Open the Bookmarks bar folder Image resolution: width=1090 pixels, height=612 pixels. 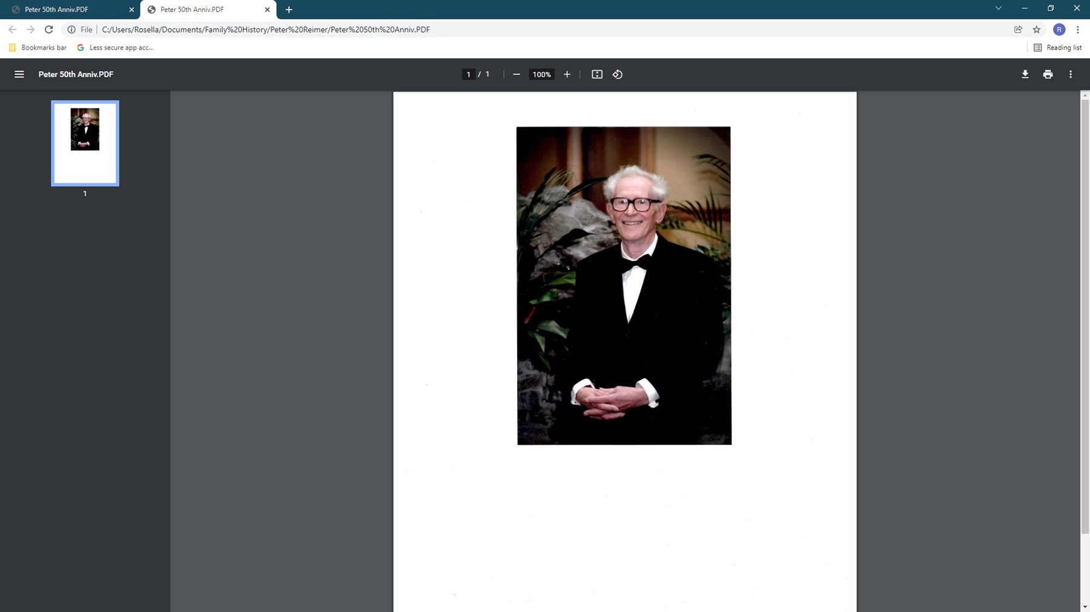[38, 48]
